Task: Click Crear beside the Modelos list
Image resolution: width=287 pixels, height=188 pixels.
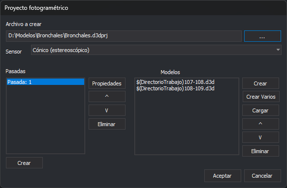Action: pos(260,83)
